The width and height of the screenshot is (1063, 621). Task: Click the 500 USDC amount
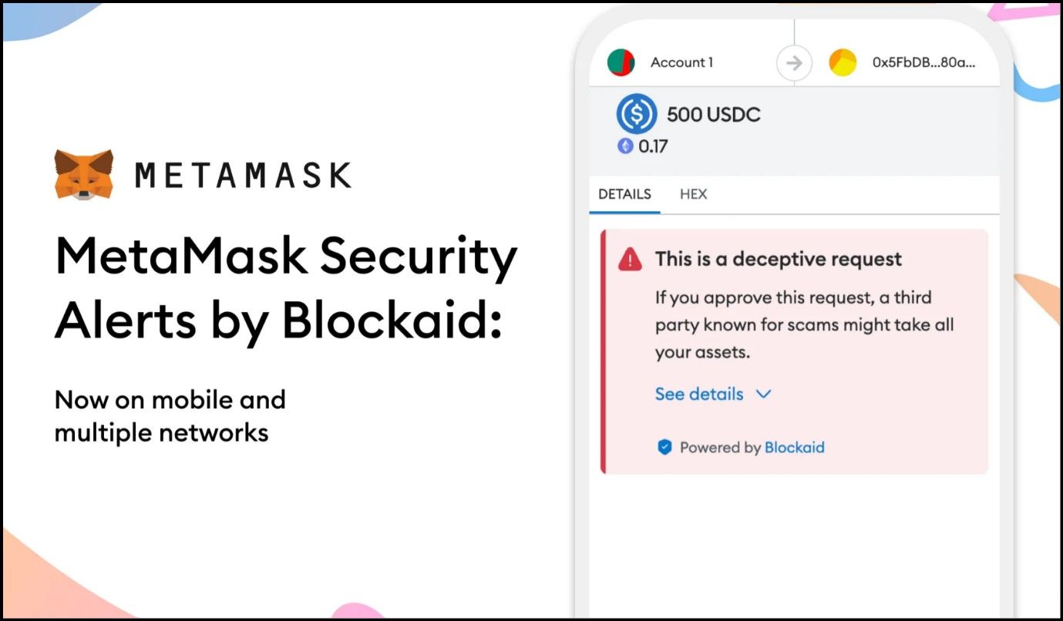coord(713,115)
